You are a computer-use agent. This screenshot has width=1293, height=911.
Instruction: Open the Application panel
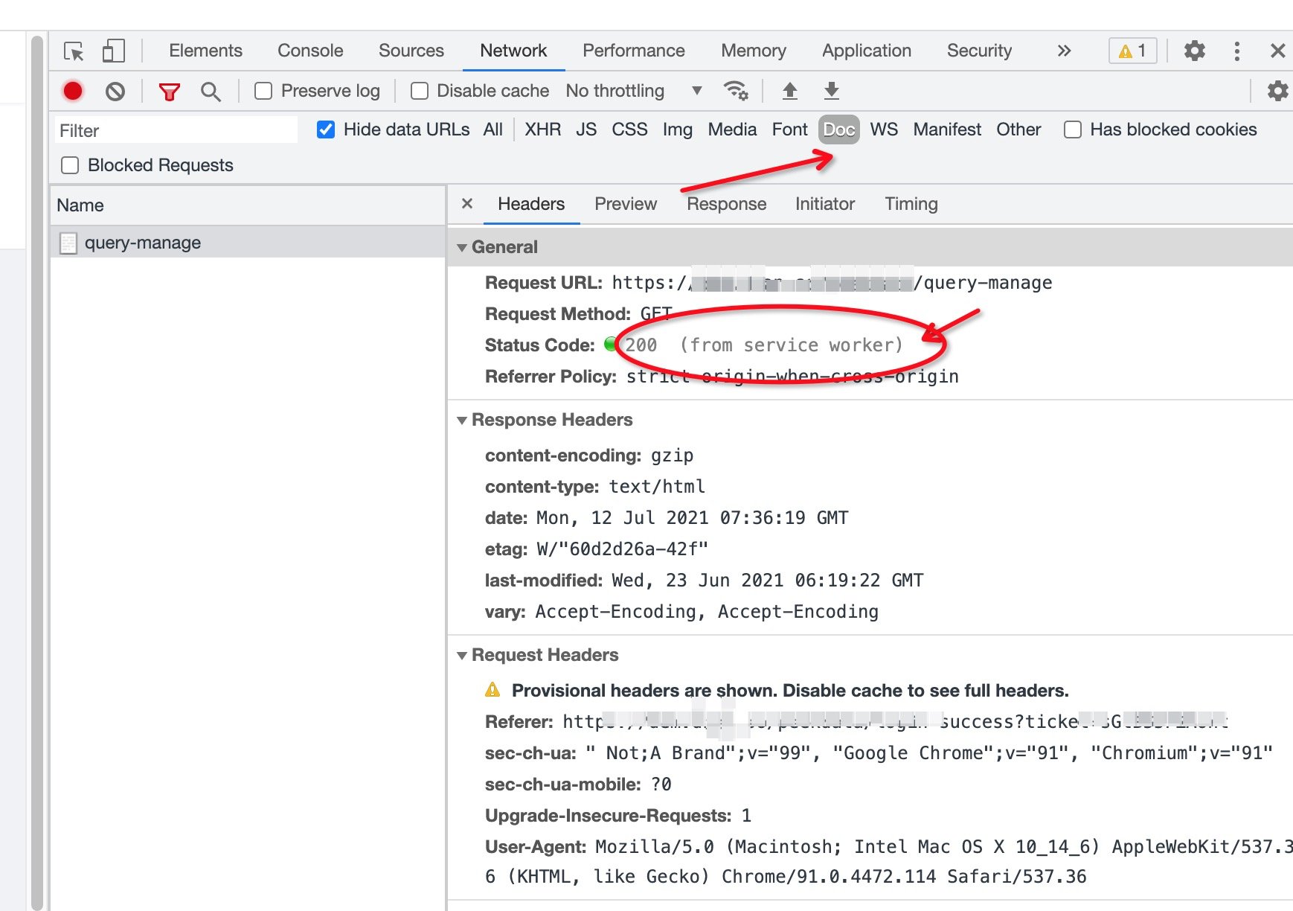865,51
